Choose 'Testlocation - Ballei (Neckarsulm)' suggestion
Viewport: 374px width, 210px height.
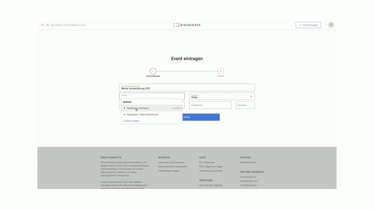pyautogui.click(x=152, y=114)
